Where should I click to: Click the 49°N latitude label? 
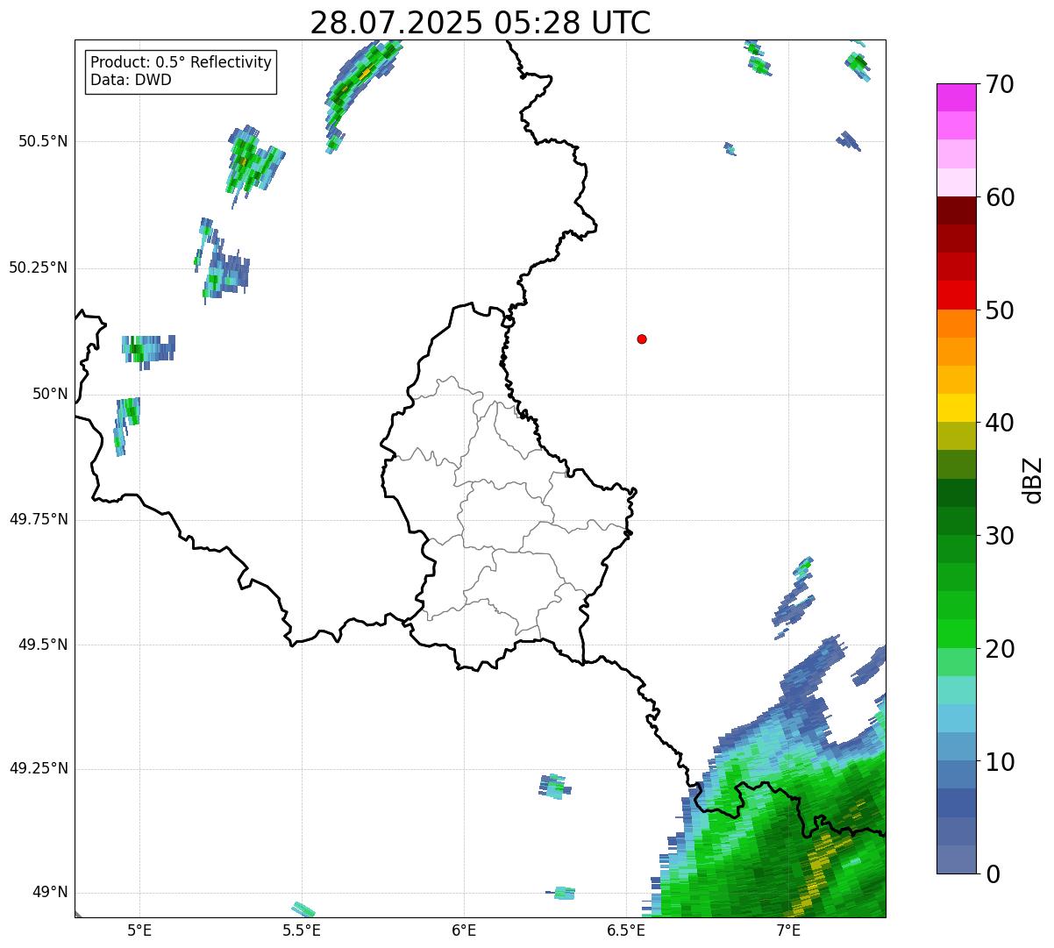[50, 893]
